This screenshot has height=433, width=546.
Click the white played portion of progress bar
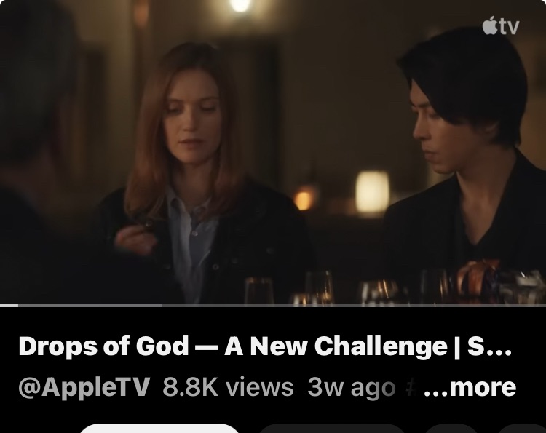click(9, 305)
